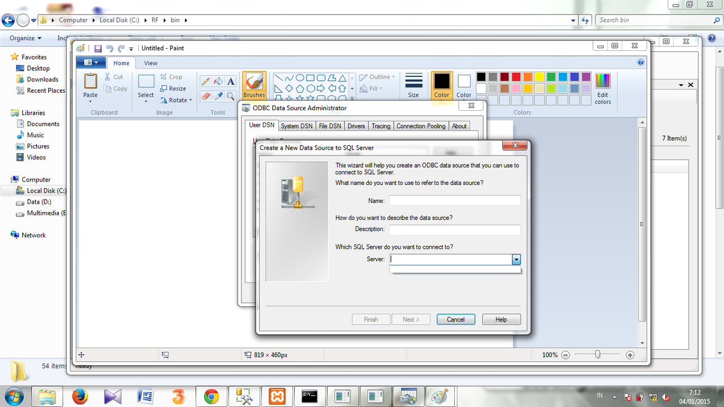Click the Resize button in Image group
Screen dimensions: 724x407
(x=173, y=89)
